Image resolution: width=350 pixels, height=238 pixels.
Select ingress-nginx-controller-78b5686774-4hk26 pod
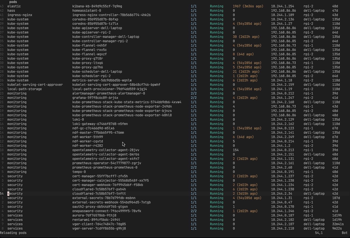pos(111,15)
